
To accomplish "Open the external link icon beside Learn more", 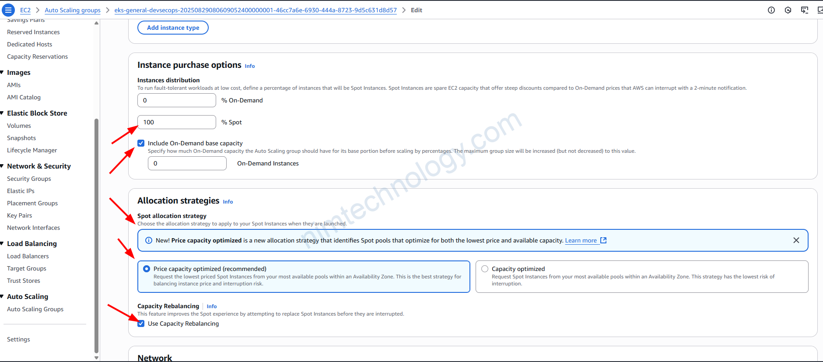I will tap(603, 240).
